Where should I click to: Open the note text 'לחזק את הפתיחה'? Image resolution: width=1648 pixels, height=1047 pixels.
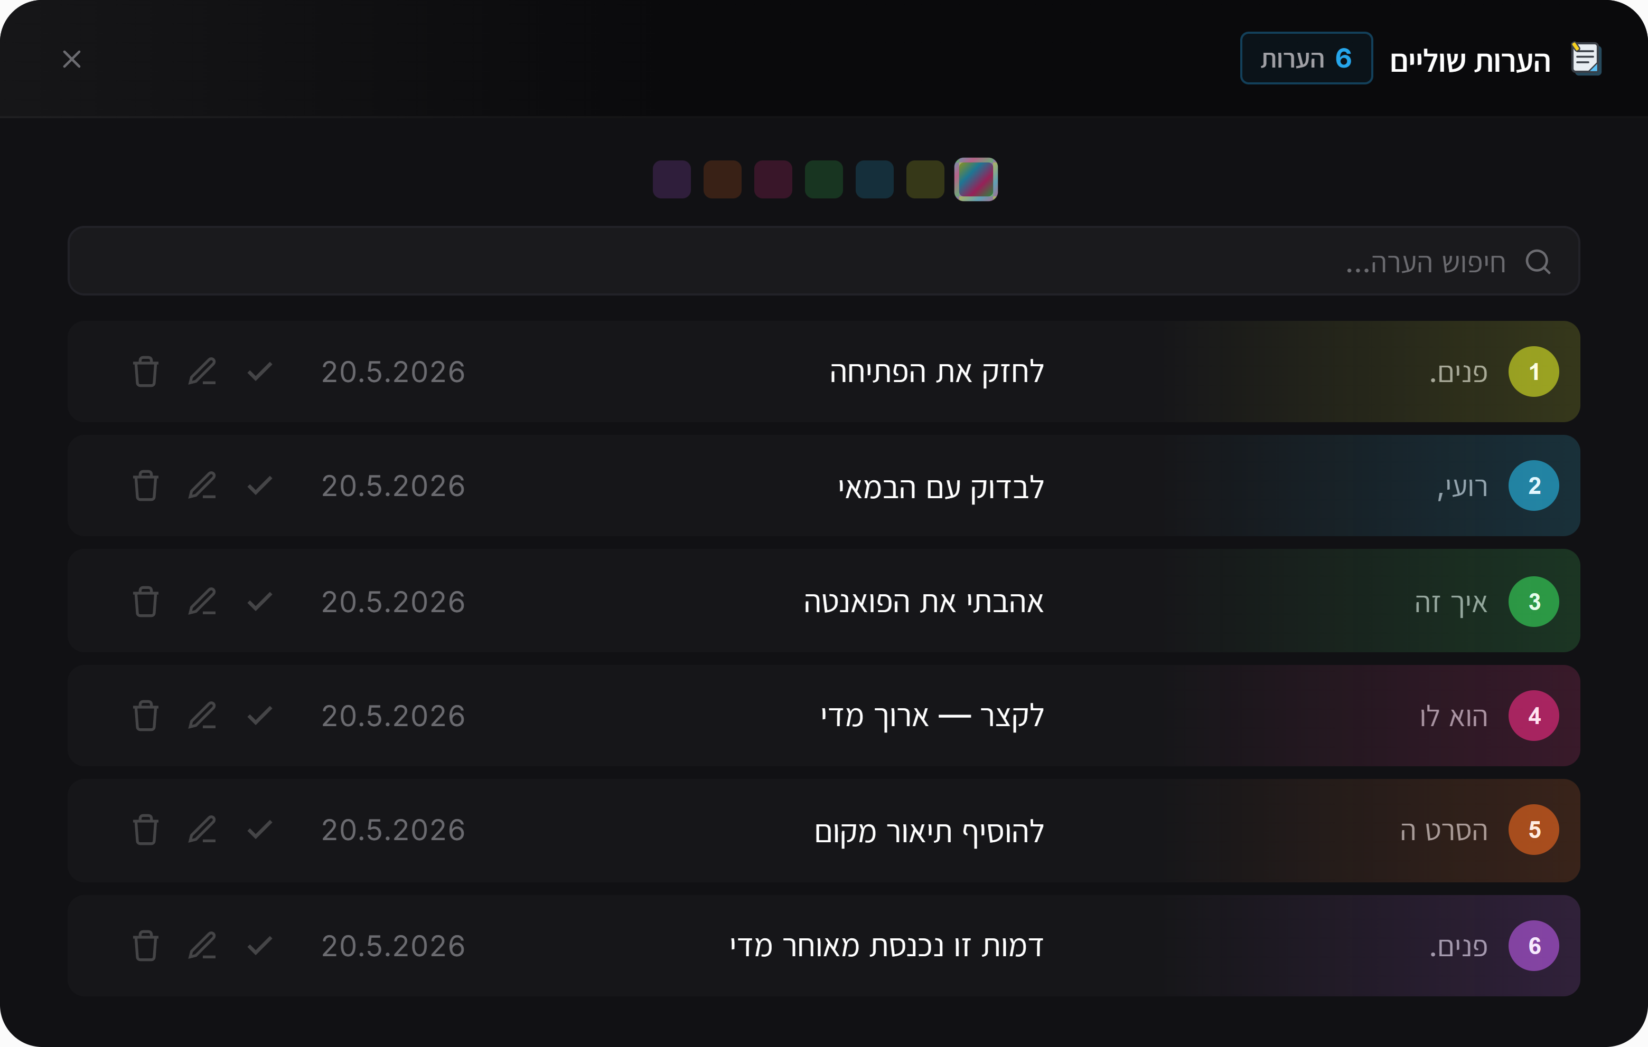937,372
